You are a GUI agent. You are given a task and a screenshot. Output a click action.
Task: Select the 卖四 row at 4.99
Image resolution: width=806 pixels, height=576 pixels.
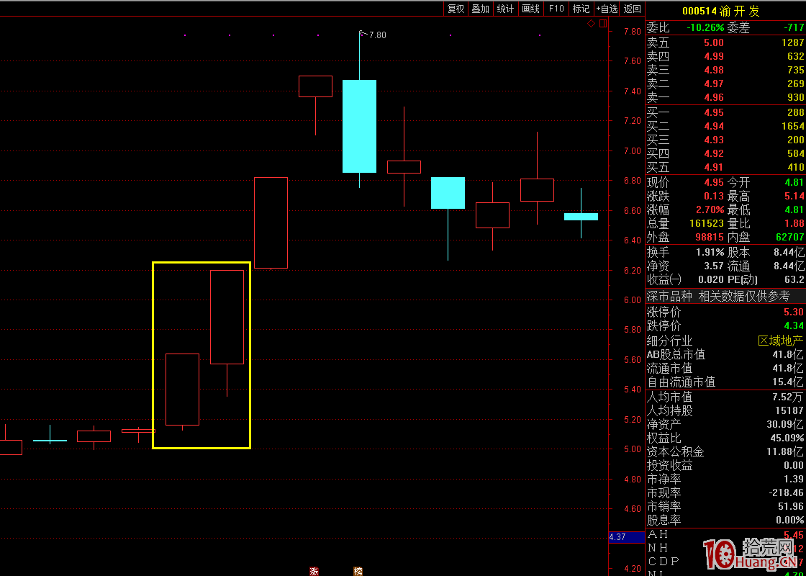[725, 57]
